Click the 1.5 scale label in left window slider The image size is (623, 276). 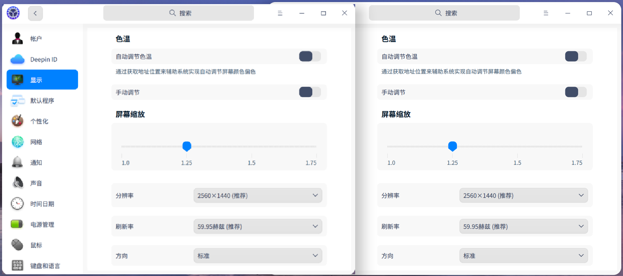[x=252, y=163]
